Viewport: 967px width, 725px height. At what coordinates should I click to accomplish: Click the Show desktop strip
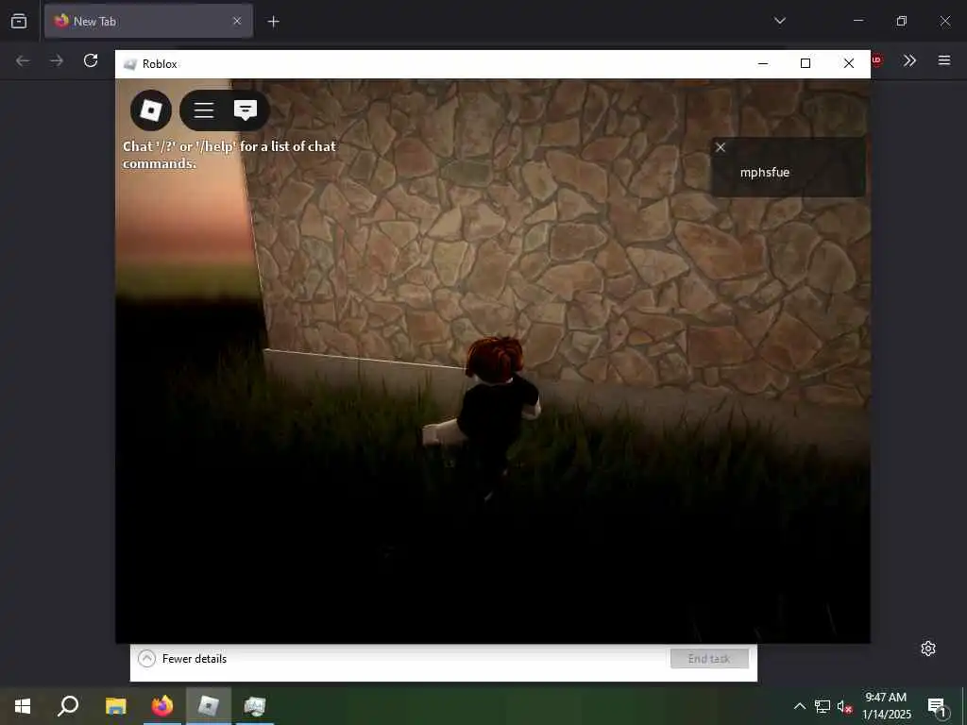pos(963,706)
